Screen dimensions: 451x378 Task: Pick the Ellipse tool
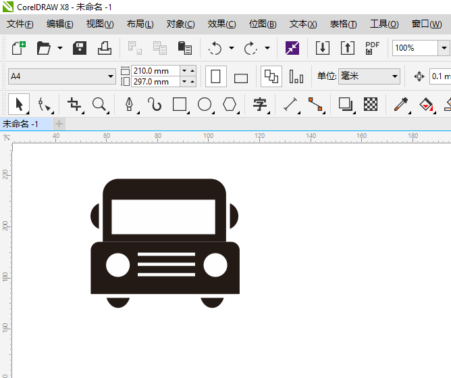(x=205, y=104)
